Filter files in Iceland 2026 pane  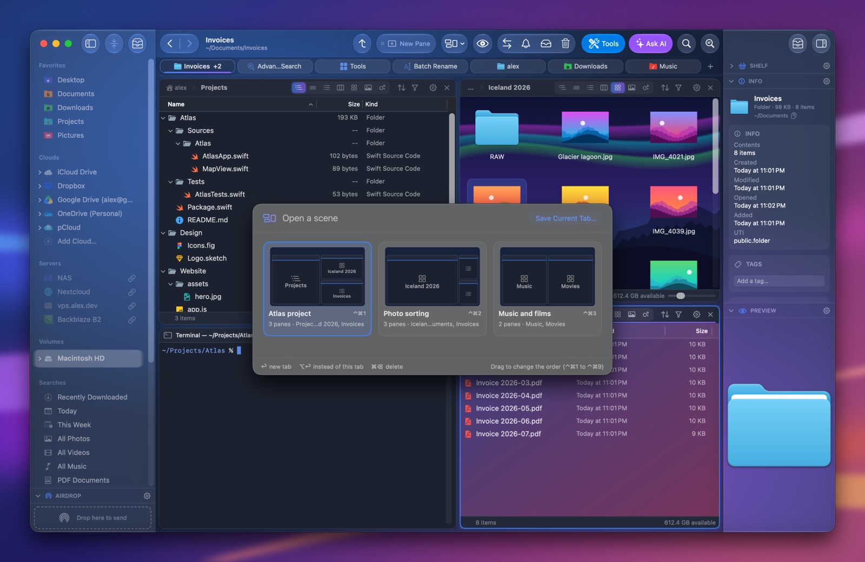[x=678, y=88]
